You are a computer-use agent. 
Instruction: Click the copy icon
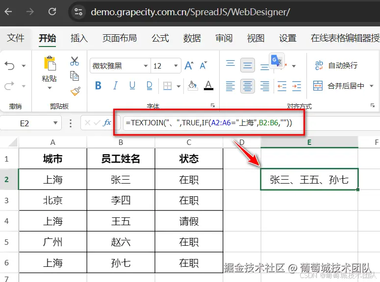pos(75,76)
